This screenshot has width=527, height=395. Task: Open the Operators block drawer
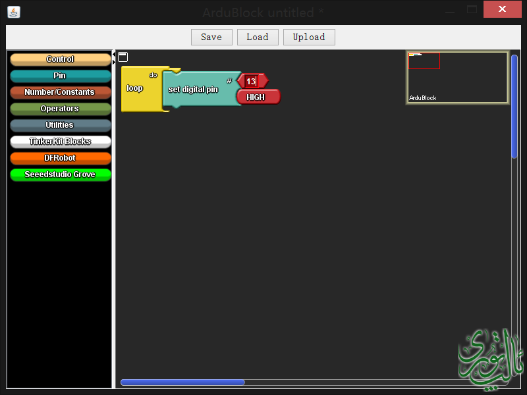(x=61, y=109)
